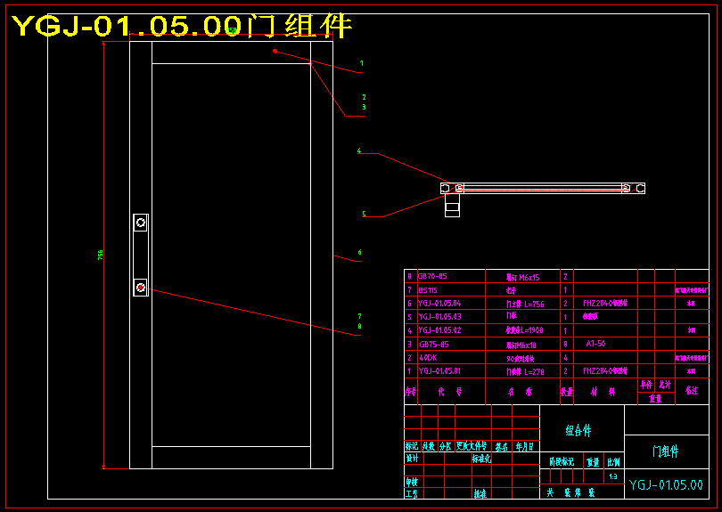Select the 备注 column header

coord(692,390)
